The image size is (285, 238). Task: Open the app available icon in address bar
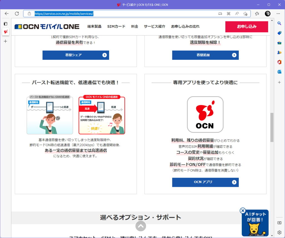pos(220,14)
